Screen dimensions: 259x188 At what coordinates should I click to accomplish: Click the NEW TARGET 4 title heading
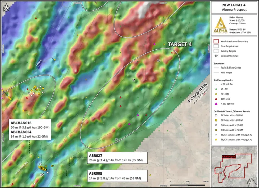[234, 5]
